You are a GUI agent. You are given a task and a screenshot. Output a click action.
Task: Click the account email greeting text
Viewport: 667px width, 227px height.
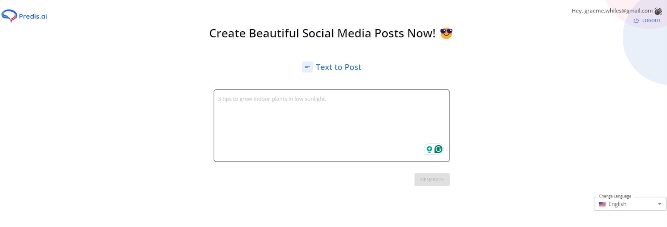[612, 11]
